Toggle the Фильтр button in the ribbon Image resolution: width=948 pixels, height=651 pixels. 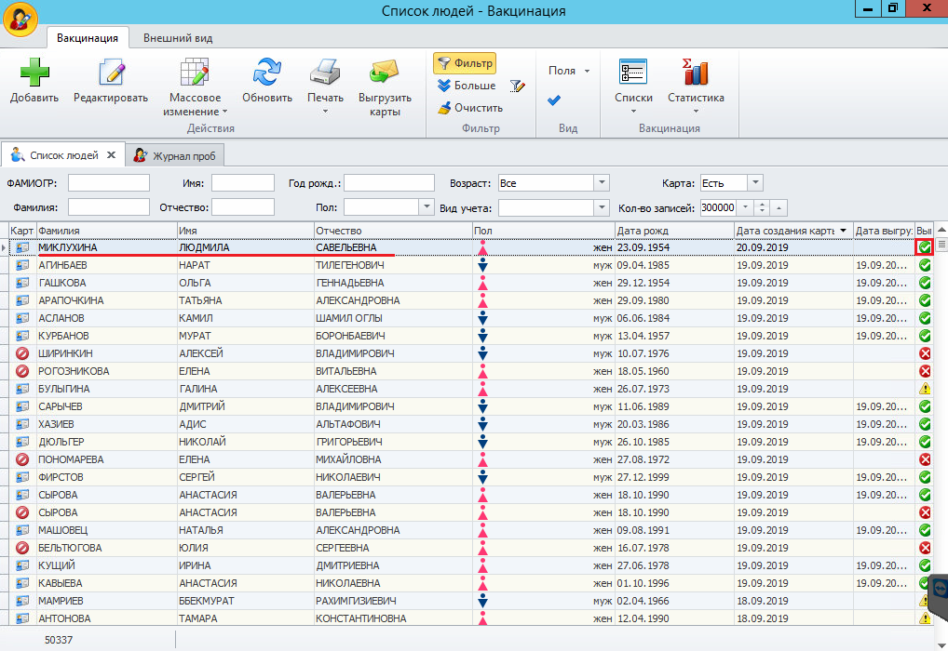point(465,63)
